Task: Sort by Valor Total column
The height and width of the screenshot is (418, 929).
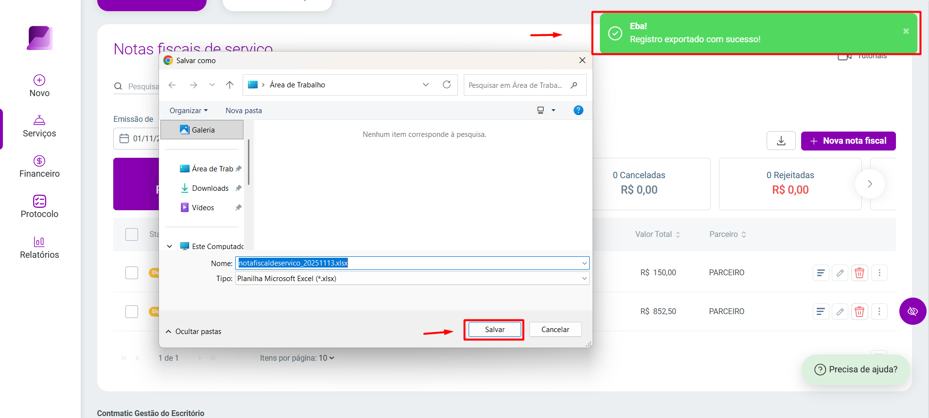Action: click(x=658, y=234)
